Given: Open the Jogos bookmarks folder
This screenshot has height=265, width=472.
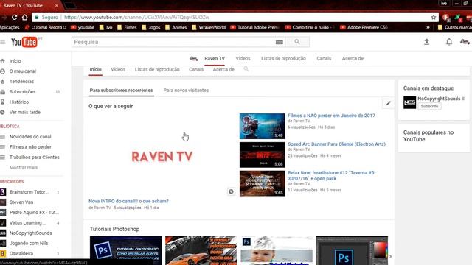Looking at the screenshot, I should pyautogui.click(x=151, y=27).
